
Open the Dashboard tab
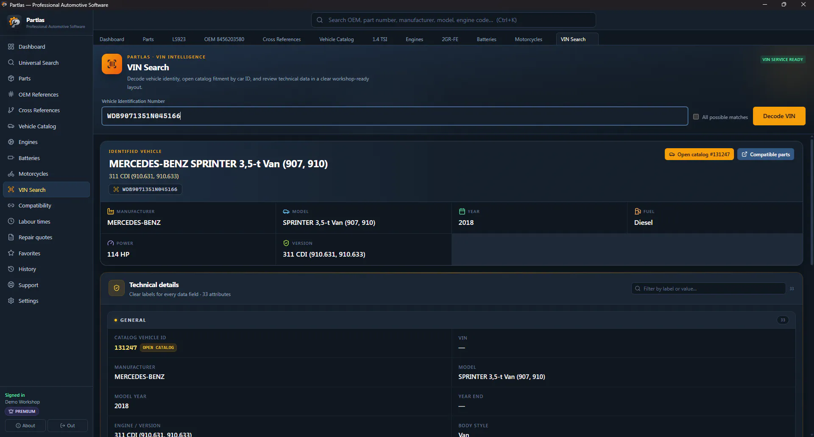112,39
